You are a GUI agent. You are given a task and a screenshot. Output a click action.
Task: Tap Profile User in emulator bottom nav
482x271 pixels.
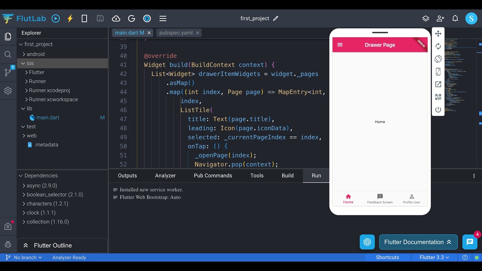[x=412, y=199]
